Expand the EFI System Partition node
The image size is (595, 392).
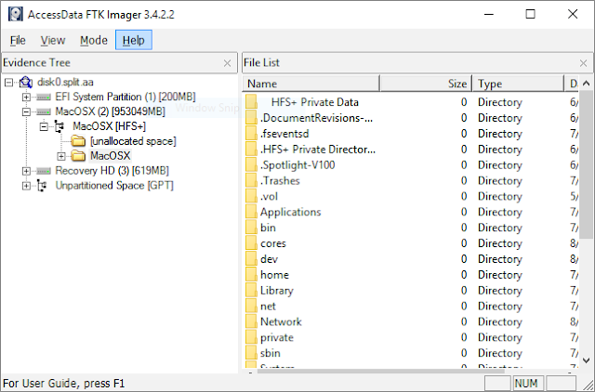(26, 98)
